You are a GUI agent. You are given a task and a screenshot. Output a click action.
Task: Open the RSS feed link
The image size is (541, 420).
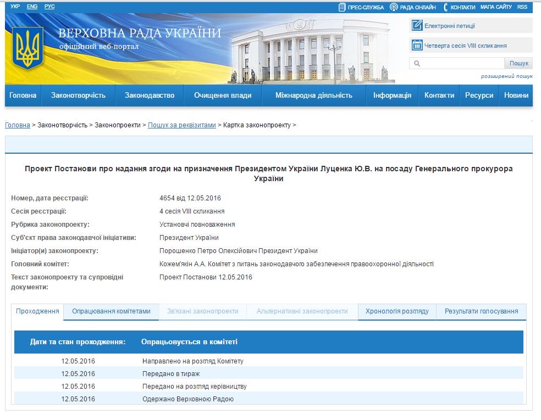tap(522, 7)
